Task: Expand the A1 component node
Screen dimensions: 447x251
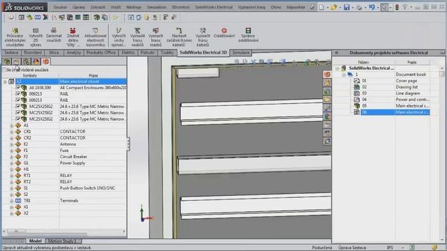Action: pos(12,125)
